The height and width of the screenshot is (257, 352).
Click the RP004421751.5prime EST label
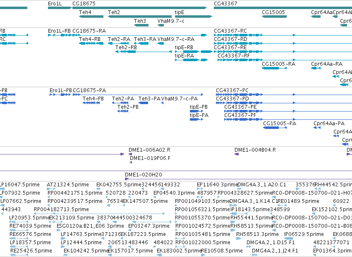(75, 193)
